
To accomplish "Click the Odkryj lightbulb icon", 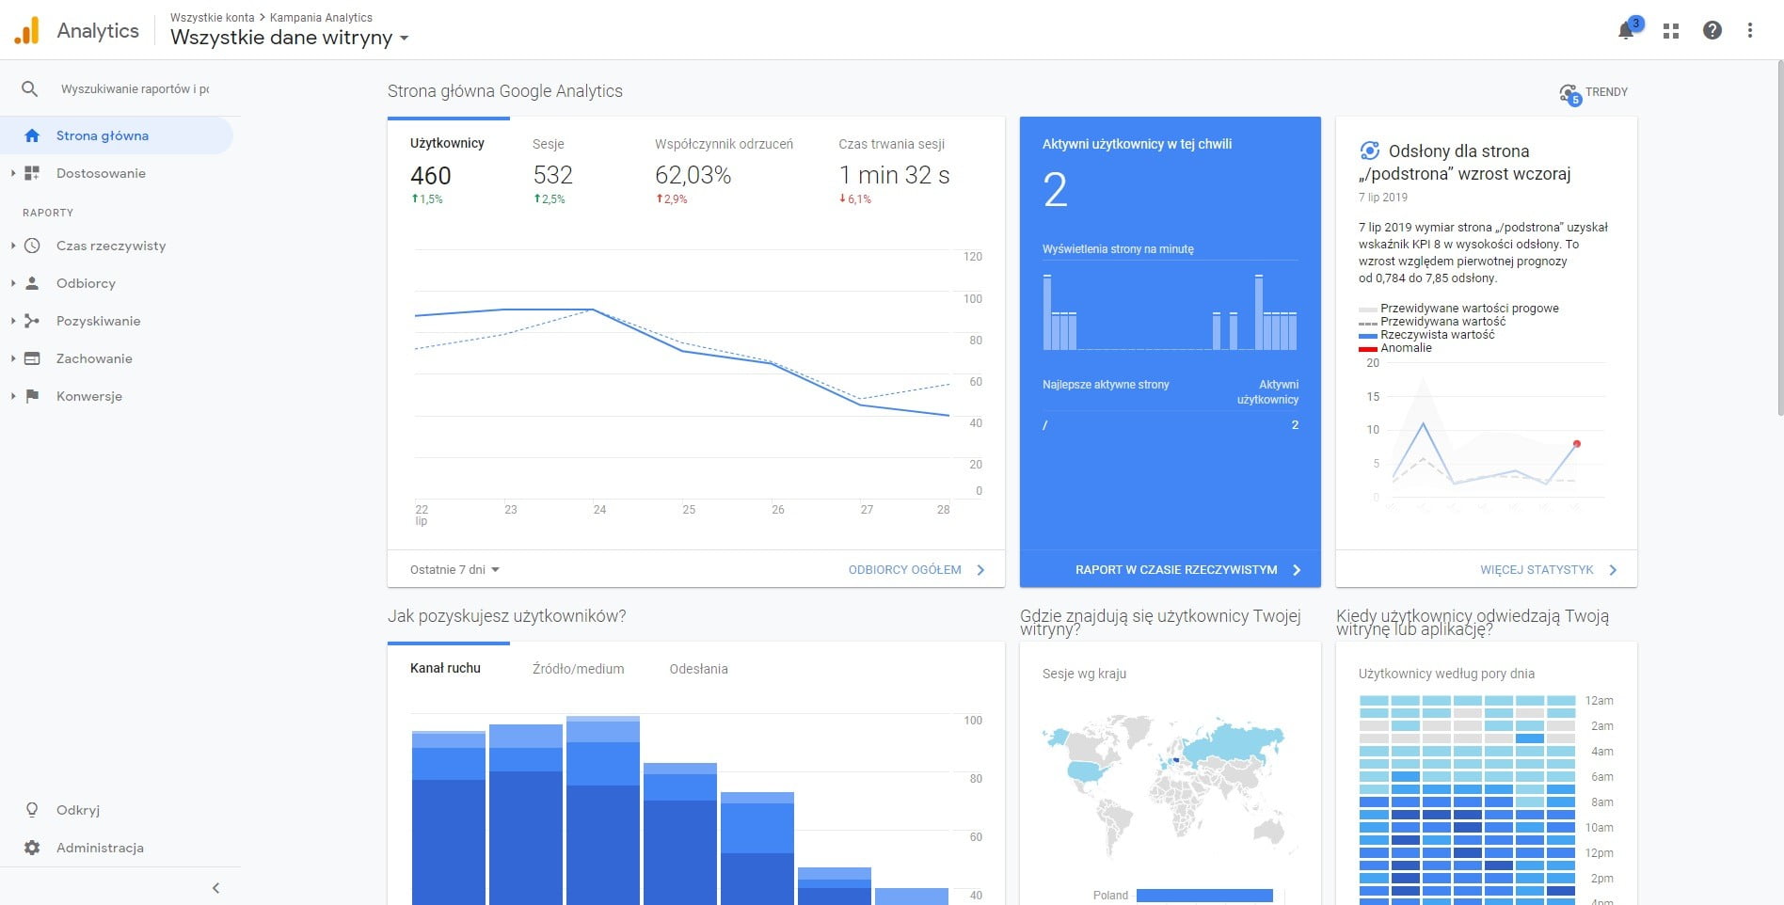I will click(x=32, y=810).
